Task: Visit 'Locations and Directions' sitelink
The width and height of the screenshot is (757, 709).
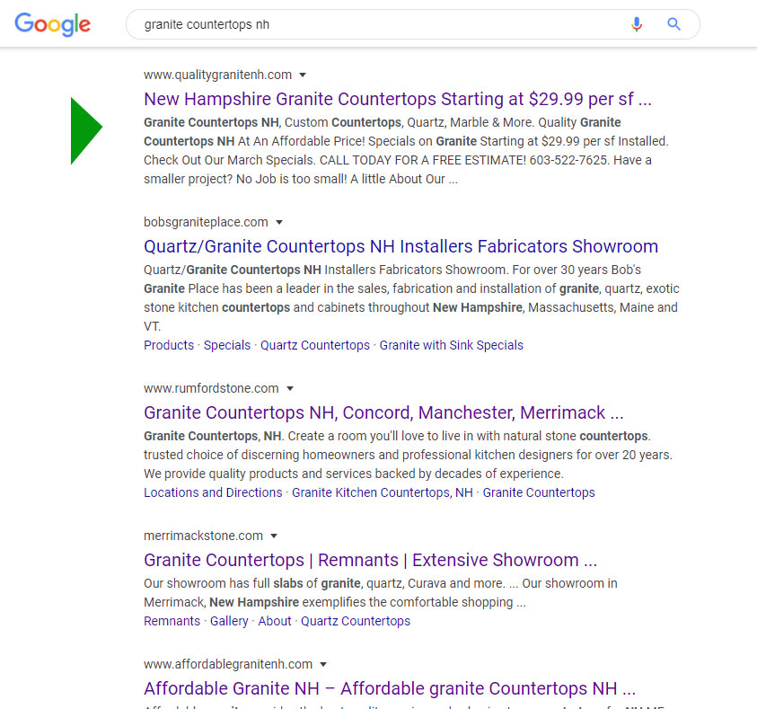Action: click(213, 492)
